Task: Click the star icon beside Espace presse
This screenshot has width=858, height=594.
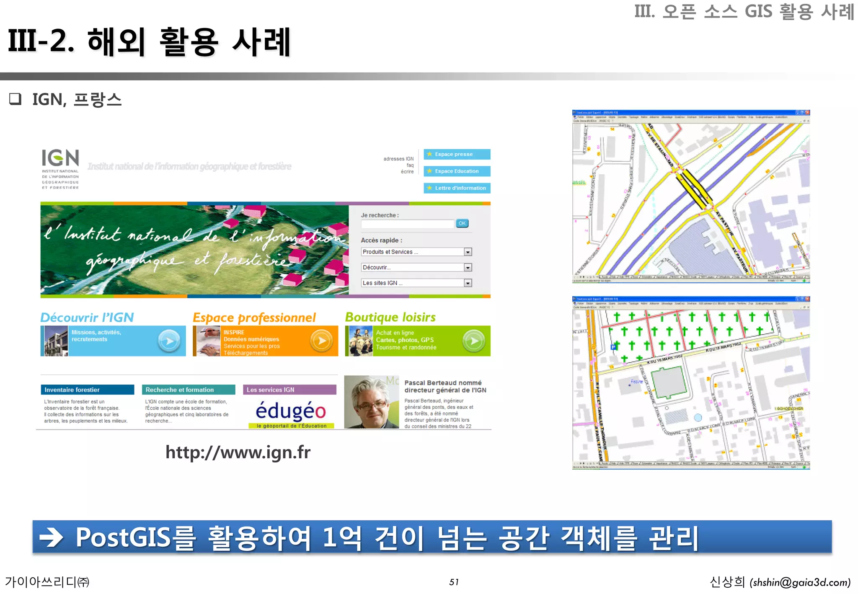Action: pyautogui.click(x=429, y=154)
